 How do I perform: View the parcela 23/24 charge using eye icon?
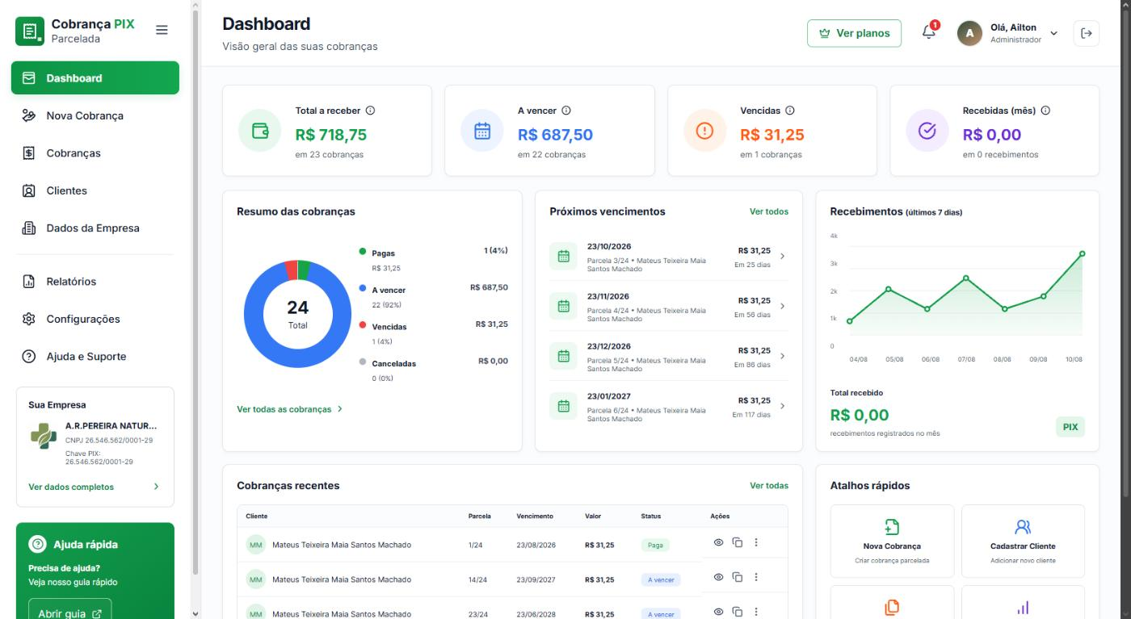coord(718,612)
